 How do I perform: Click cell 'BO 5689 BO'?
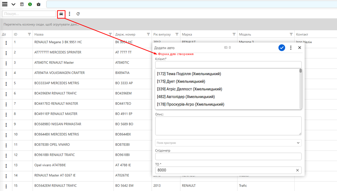[124, 124]
